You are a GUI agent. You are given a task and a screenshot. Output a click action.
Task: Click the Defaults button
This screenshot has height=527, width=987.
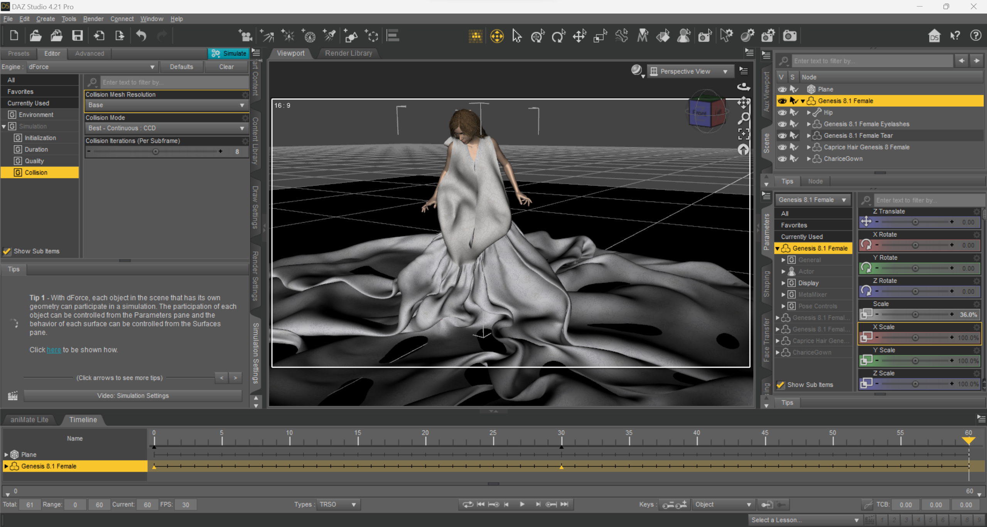tap(181, 67)
